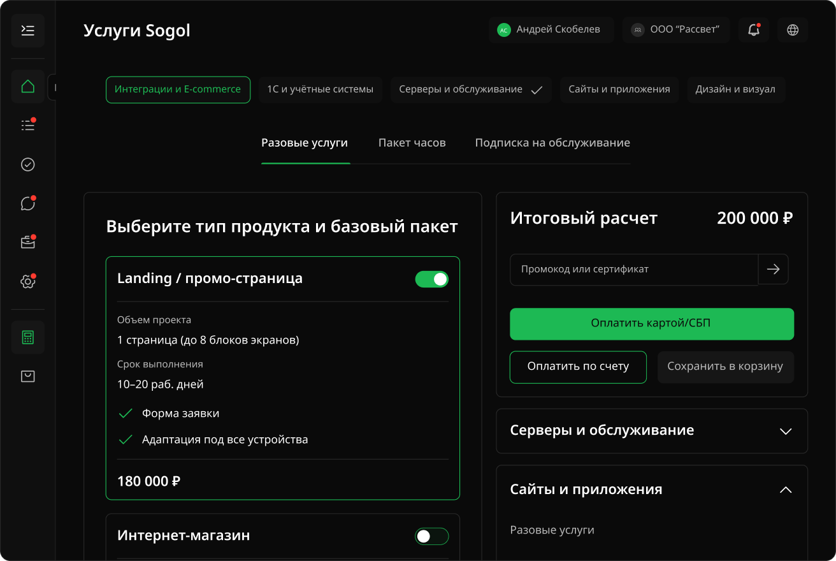The width and height of the screenshot is (836, 561).
Task: Collapse the Сайты и приложения section
Action: tap(786, 490)
